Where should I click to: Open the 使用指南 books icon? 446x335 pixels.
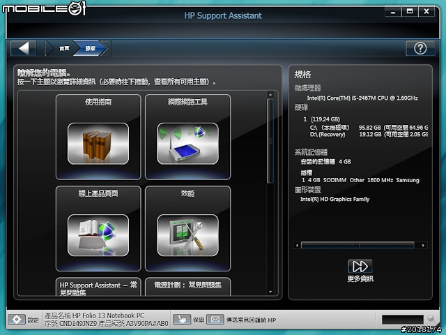click(98, 144)
